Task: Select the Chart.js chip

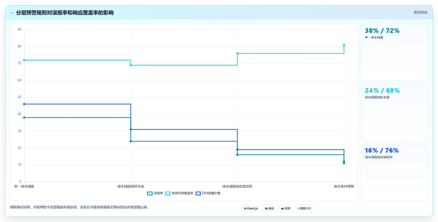Action: 251,208
